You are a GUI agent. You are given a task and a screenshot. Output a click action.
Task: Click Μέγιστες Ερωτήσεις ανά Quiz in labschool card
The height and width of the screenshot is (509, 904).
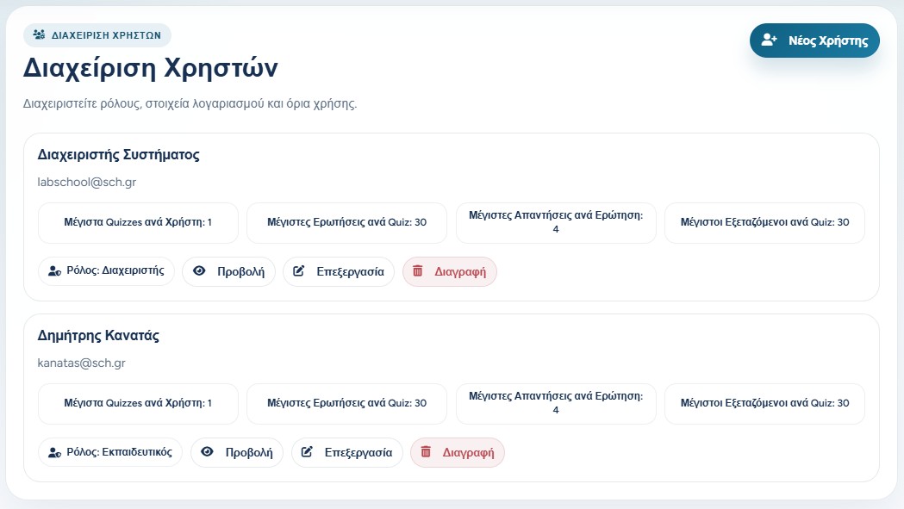pos(346,222)
